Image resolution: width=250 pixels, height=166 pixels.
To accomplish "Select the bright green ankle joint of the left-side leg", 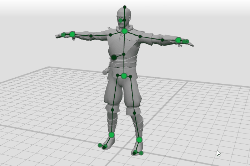I will click(x=111, y=135).
